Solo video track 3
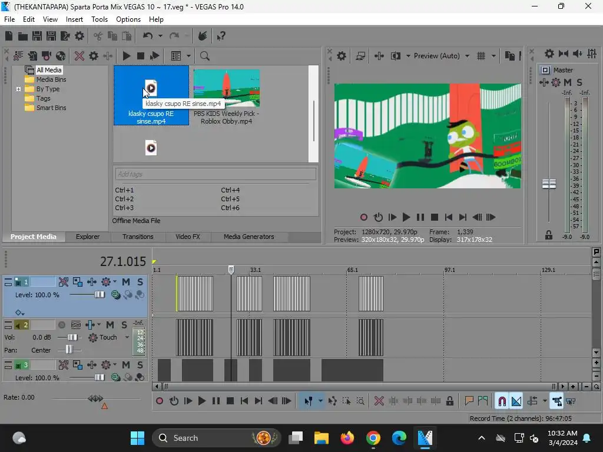603x452 pixels. pyautogui.click(x=140, y=365)
